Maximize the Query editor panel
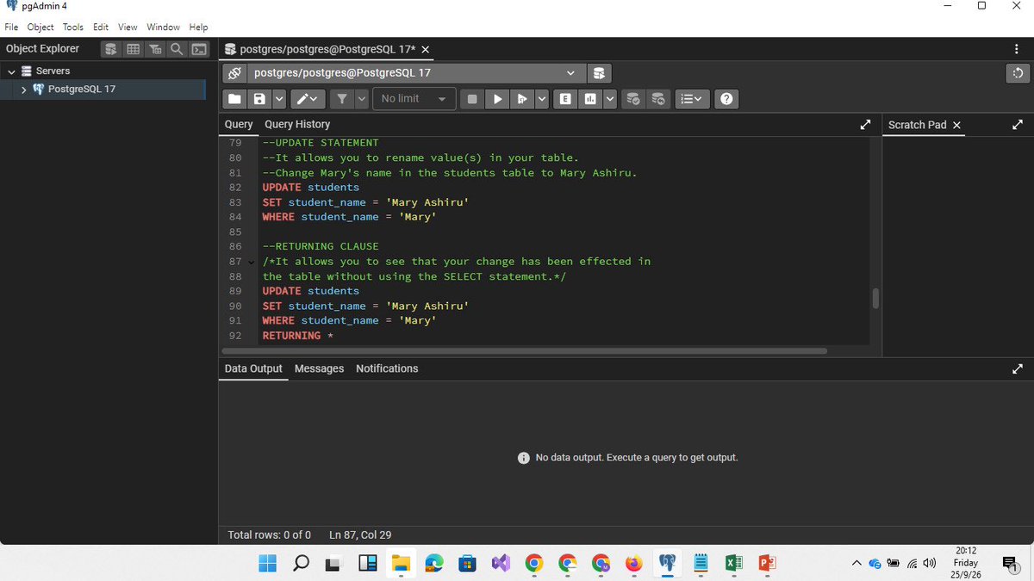1034x581 pixels. (866, 125)
